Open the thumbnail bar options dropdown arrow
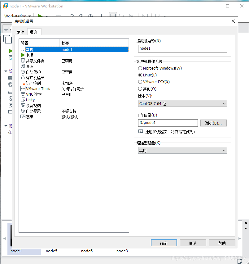 [246, 229]
